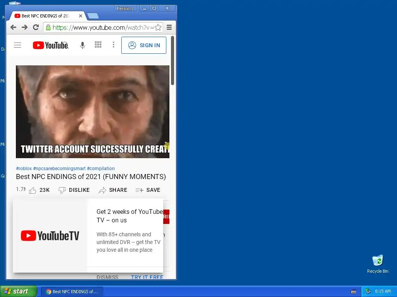This screenshot has width=397, height=297.
Task: Click the on-screen keyboard tray icon
Action: [x=354, y=292]
